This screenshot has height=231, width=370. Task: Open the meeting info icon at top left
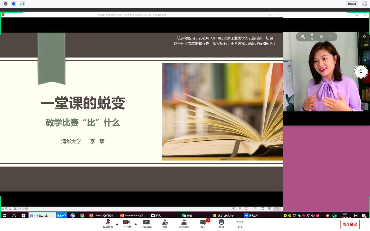pos(6,4)
